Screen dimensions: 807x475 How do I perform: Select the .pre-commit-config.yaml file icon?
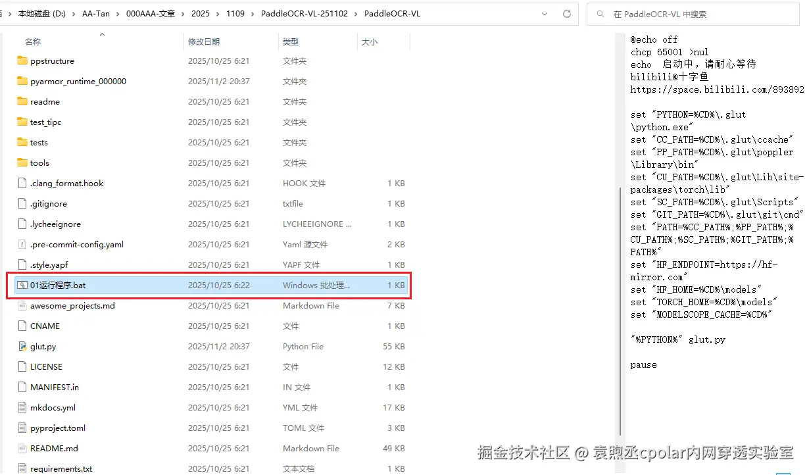tap(22, 245)
